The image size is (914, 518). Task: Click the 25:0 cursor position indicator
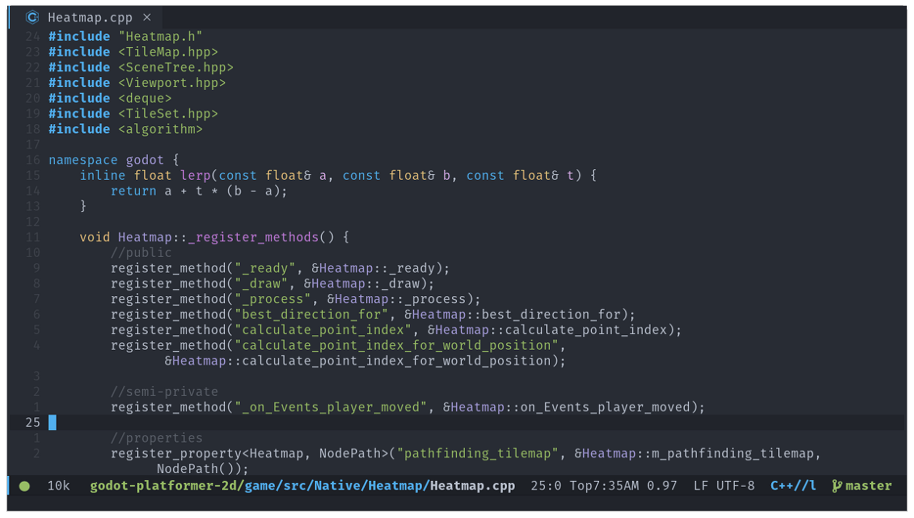tap(546, 486)
